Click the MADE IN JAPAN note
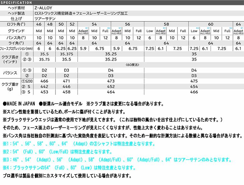Screen dimensions: 244x185 [x=19, y=104]
